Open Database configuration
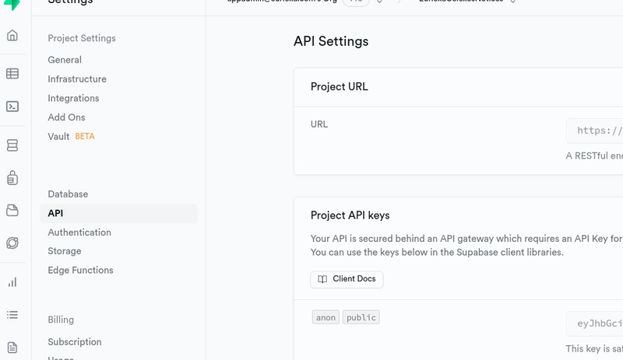The height and width of the screenshot is (360, 623). 68,194
